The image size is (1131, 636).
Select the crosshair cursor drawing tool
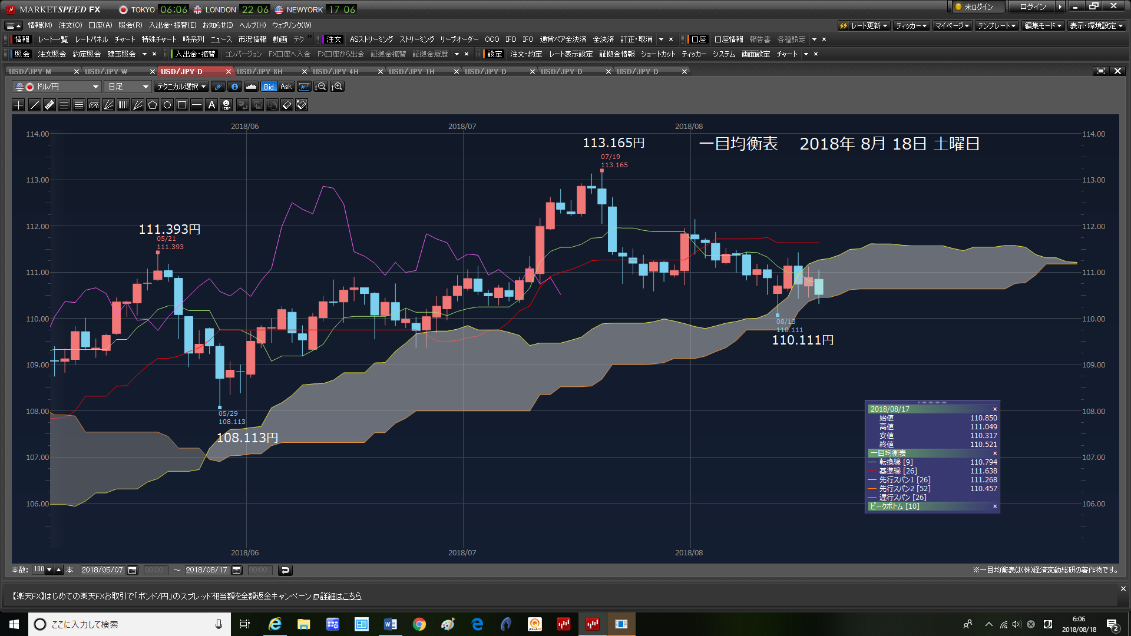tap(19, 105)
